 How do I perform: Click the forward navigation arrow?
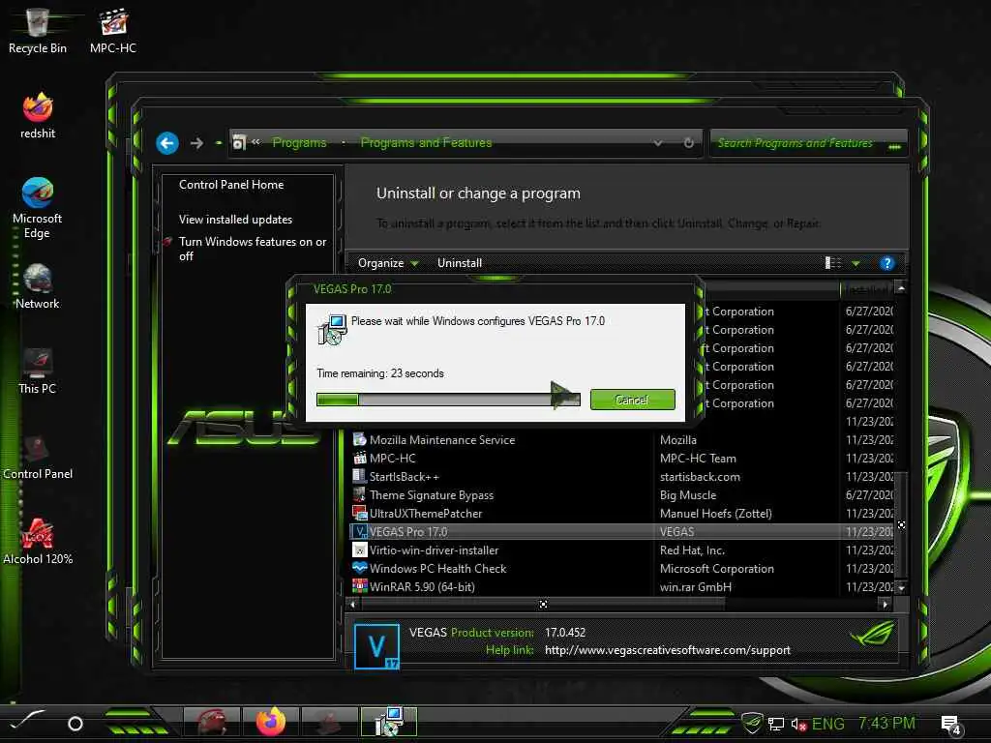[x=196, y=143]
